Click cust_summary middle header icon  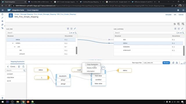(x=179, y=29)
